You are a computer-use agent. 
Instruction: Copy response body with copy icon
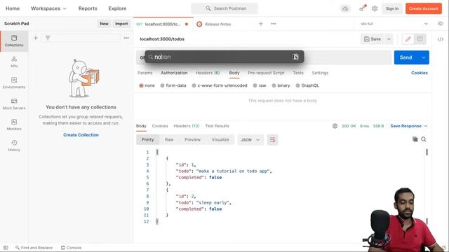(415, 139)
